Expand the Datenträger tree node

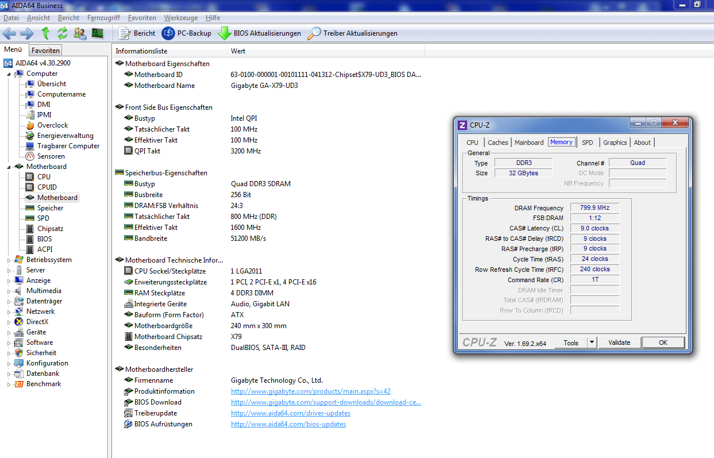click(9, 301)
